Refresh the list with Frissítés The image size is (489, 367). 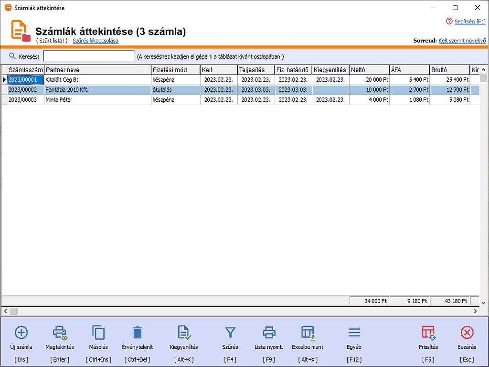pos(428,333)
